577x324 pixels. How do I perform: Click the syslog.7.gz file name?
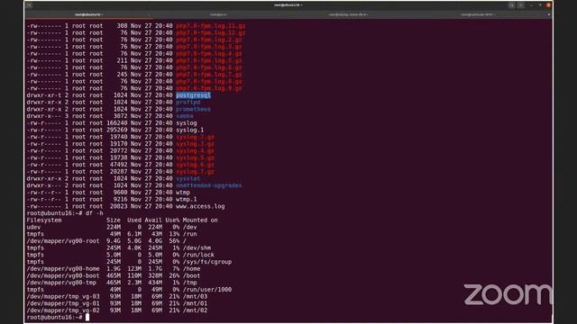[195, 172]
